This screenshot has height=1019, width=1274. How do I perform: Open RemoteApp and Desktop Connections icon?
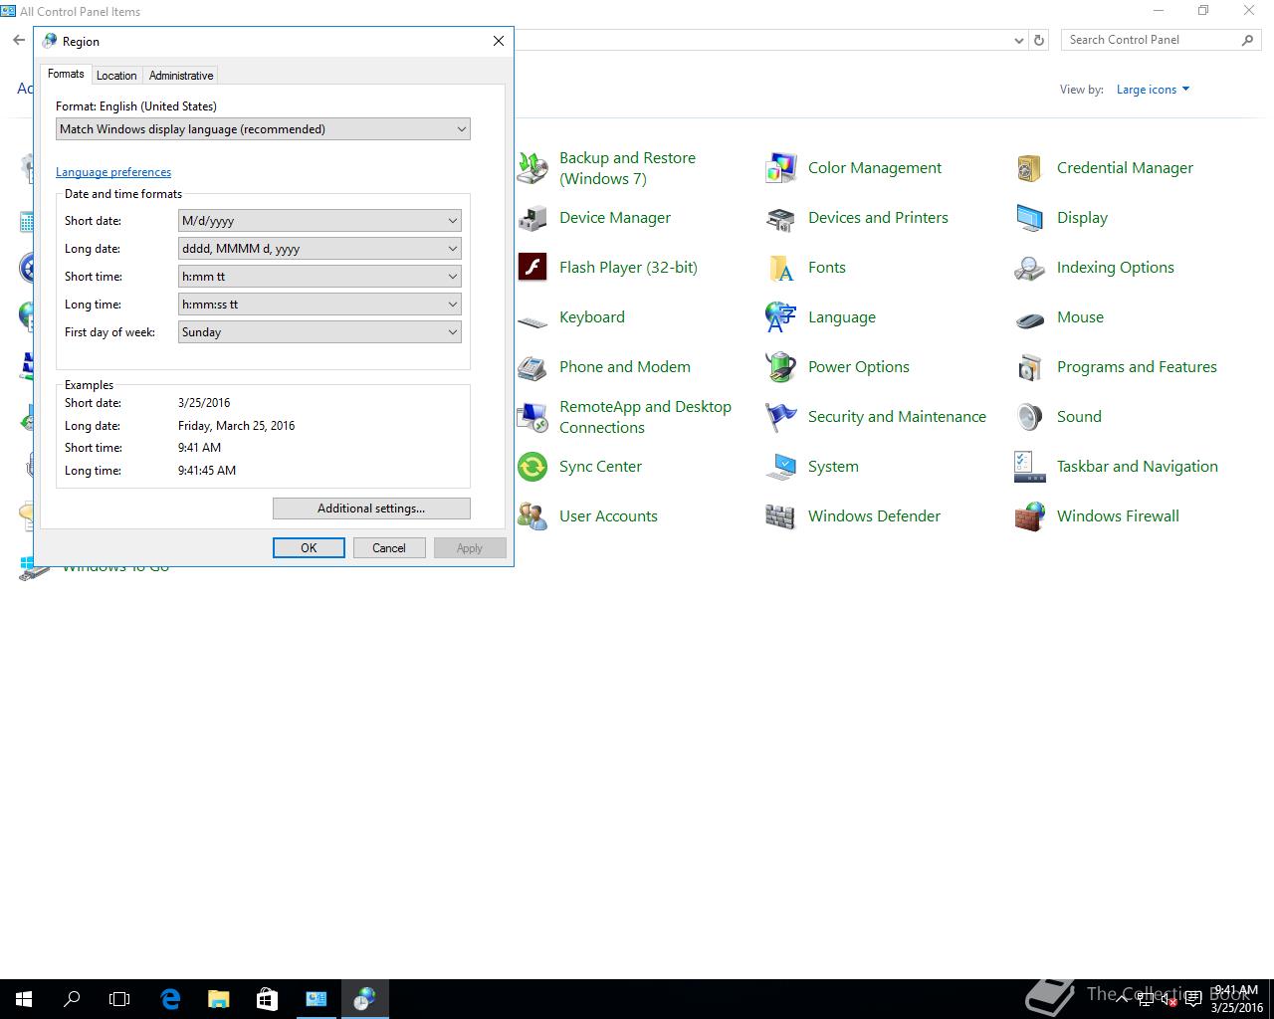[532, 417]
